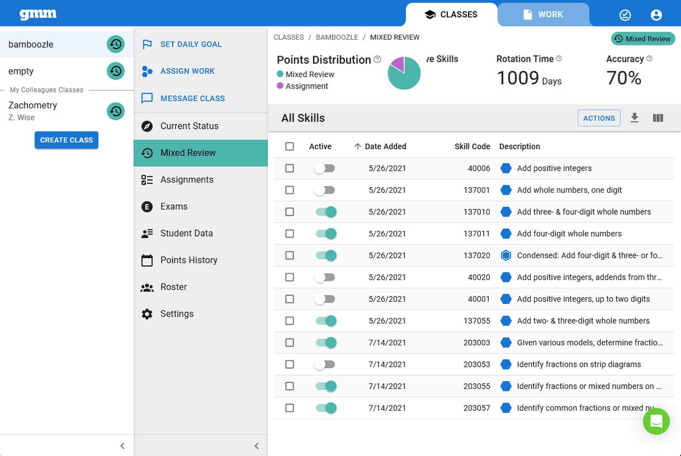
Task: Enable the toggle for skill 40006
Action: pyautogui.click(x=325, y=168)
